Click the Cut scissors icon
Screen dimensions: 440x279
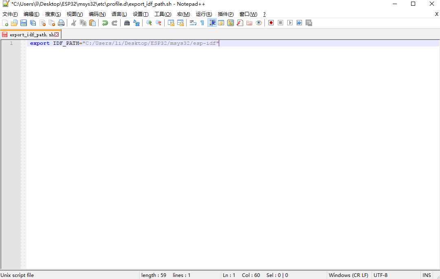pos(74,23)
